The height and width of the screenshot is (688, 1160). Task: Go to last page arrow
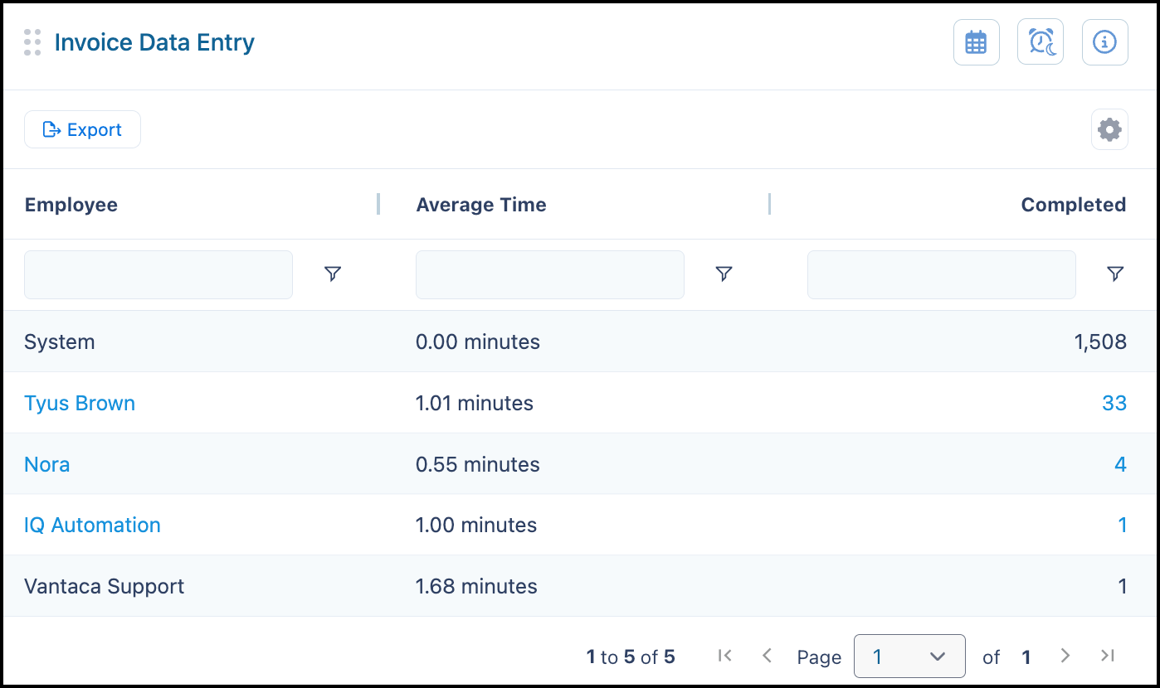coord(1107,656)
